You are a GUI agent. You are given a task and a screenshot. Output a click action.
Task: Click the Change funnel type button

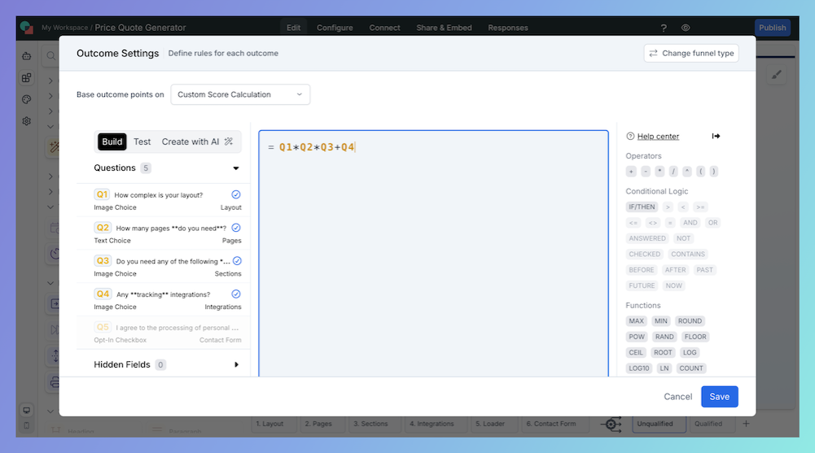(x=691, y=53)
